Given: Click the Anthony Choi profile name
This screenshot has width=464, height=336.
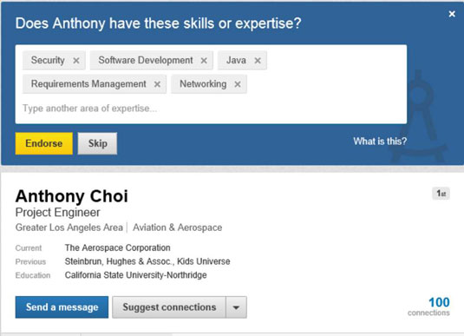Looking at the screenshot, I should coord(72,196).
